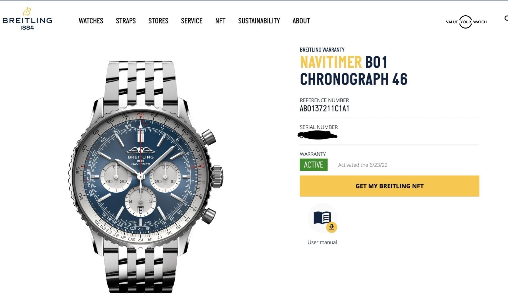Click Get My Breitling NFT button
Image resolution: width=508 pixels, height=306 pixels.
pyautogui.click(x=389, y=186)
